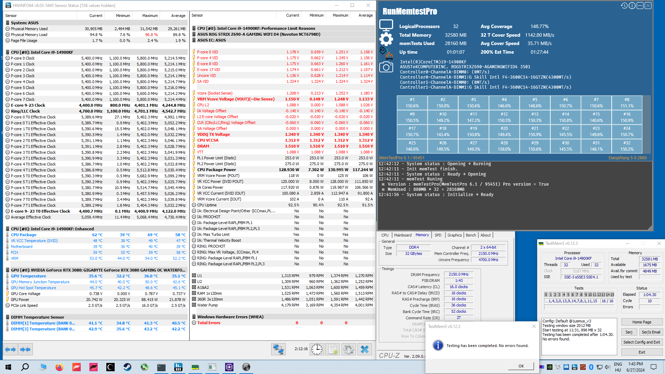The width and height of the screenshot is (665, 374).
Task: Click Select Config and Exit button
Action: pyautogui.click(x=642, y=342)
